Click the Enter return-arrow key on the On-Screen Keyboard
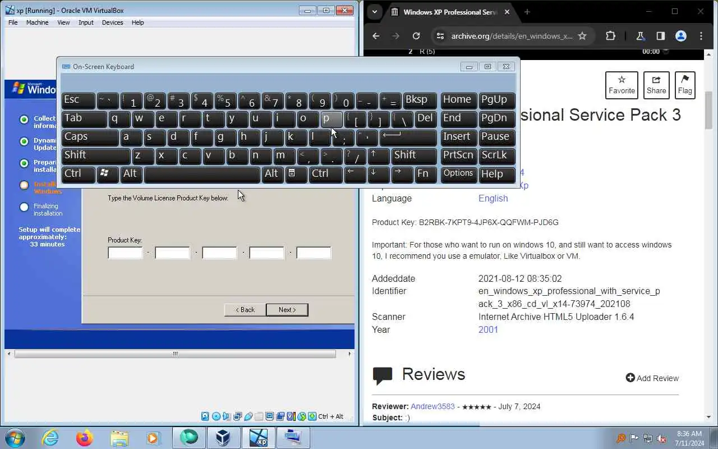This screenshot has height=449, width=718. 408,137
